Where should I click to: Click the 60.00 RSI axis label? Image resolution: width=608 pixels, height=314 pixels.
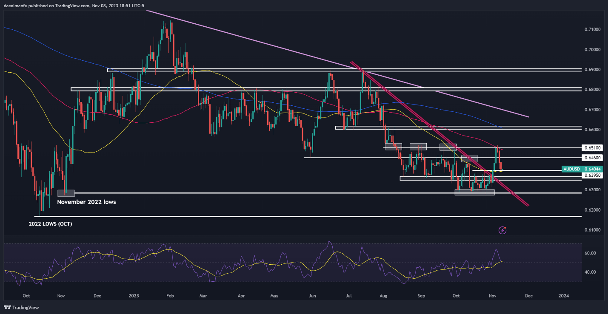tap(591, 253)
